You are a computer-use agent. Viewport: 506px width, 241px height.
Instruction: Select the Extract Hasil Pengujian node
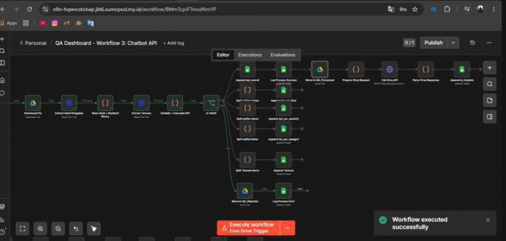tap(69, 103)
